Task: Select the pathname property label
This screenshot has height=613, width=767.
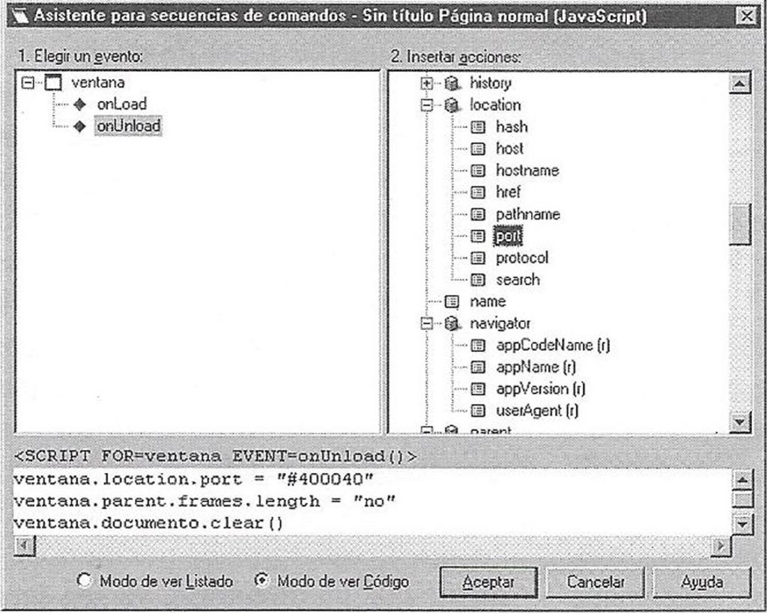Action: [528, 214]
